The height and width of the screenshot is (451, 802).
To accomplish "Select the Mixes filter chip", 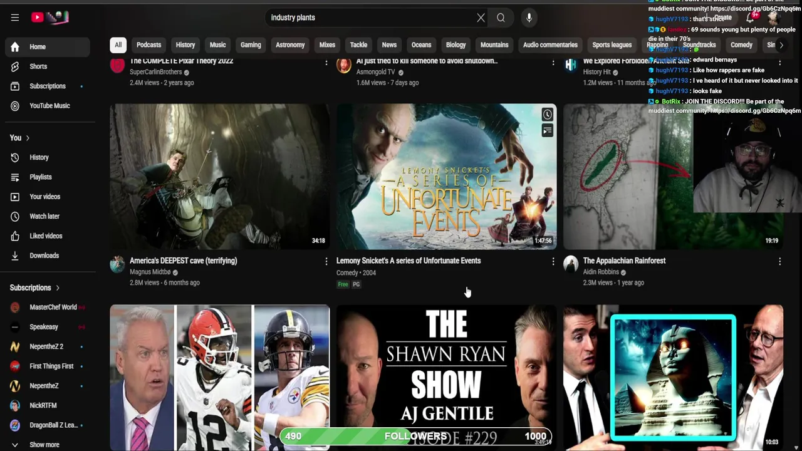I will tap(327, 45).
